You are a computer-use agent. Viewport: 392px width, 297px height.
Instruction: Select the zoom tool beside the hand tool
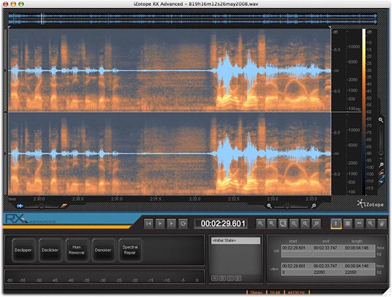(x=370, y=223)
